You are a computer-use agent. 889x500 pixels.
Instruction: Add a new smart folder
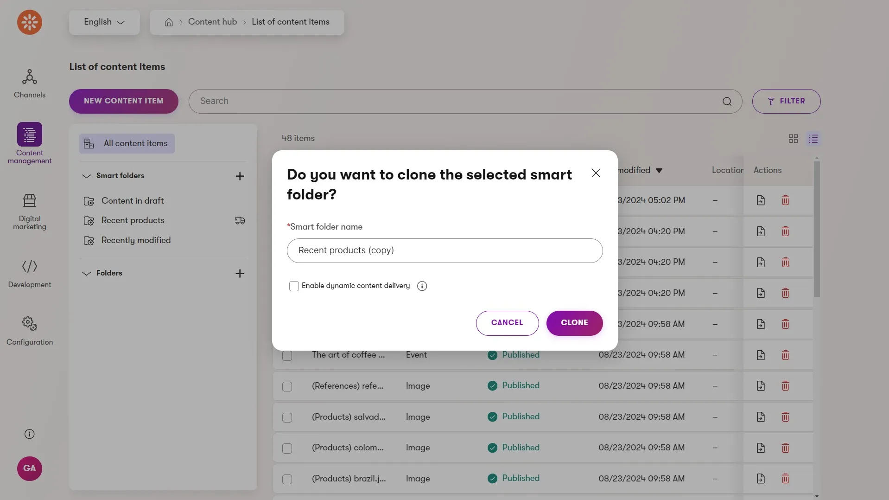[240, 176]
